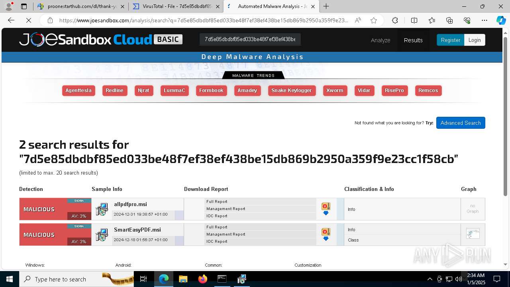Open Management Report for allpdfpro.msi
510x287 pixels.
226,209
